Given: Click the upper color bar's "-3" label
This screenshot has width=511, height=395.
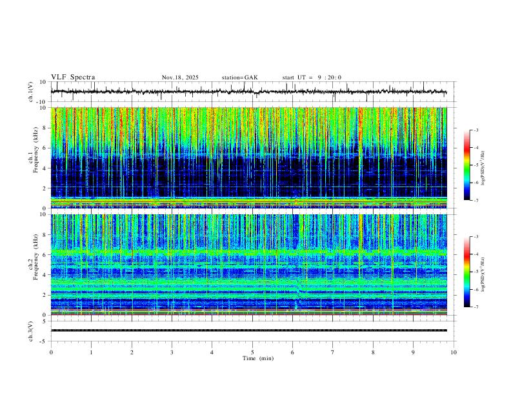Looking at the screenshot, I should [x=476, y=130].
